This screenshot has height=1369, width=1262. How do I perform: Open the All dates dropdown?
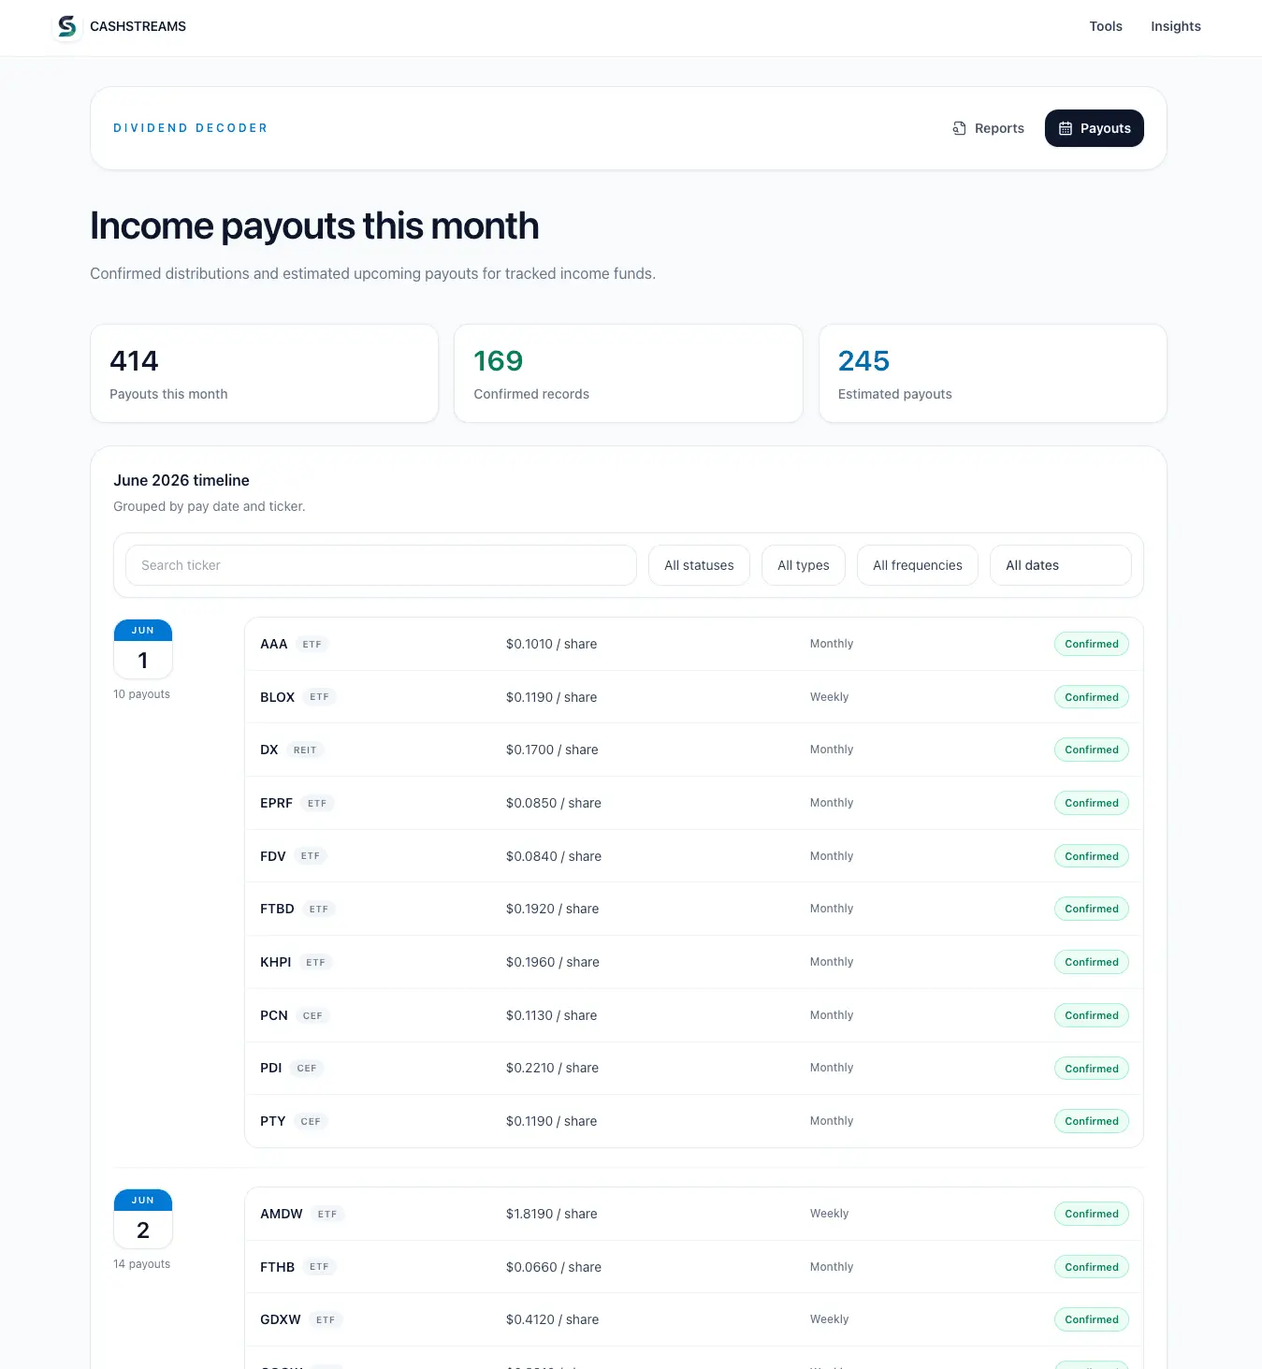click(1060, 565)
